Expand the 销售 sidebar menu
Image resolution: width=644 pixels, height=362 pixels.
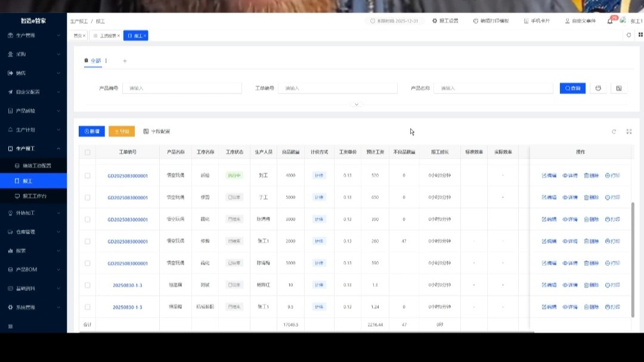pyautogui.click(x=33, y=73)
